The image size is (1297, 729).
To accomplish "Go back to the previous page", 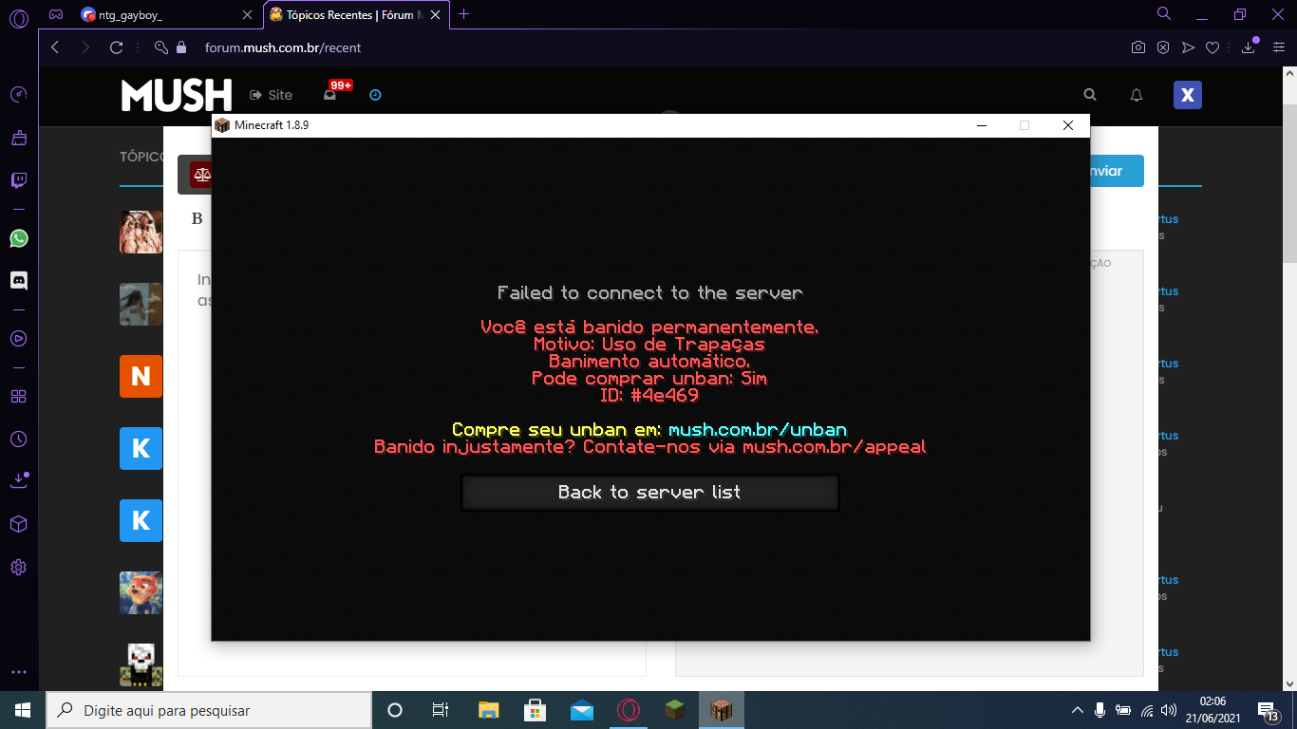I will (55, 47).
